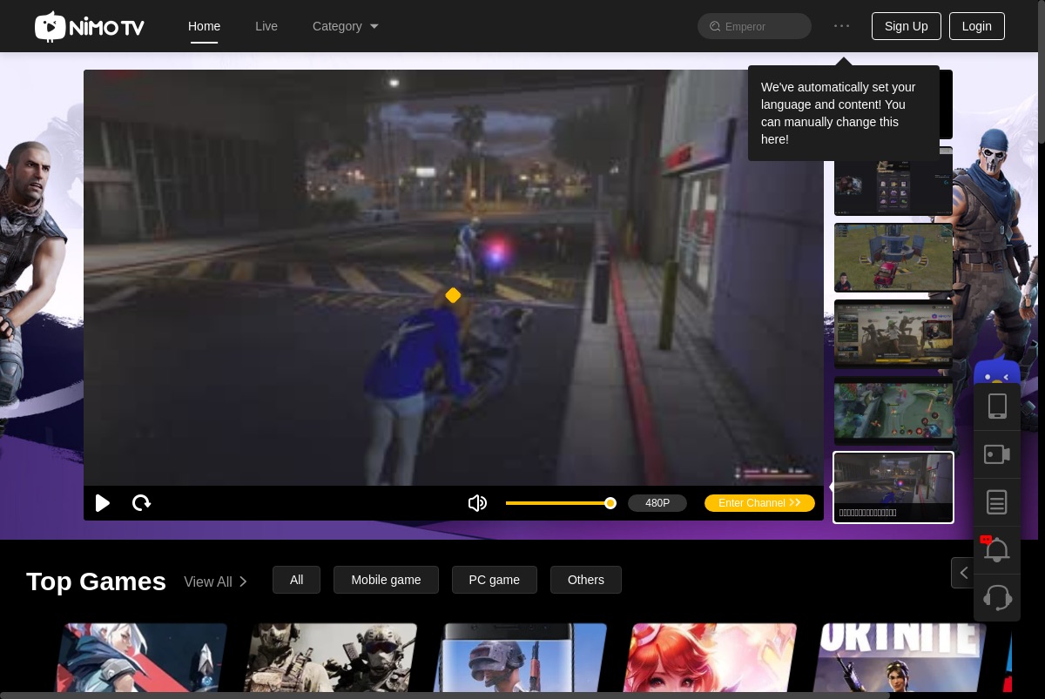The width and height of the screenshot is (1045, 699).
Task: Open the three-dots more options menu
Action: point(841,26)
